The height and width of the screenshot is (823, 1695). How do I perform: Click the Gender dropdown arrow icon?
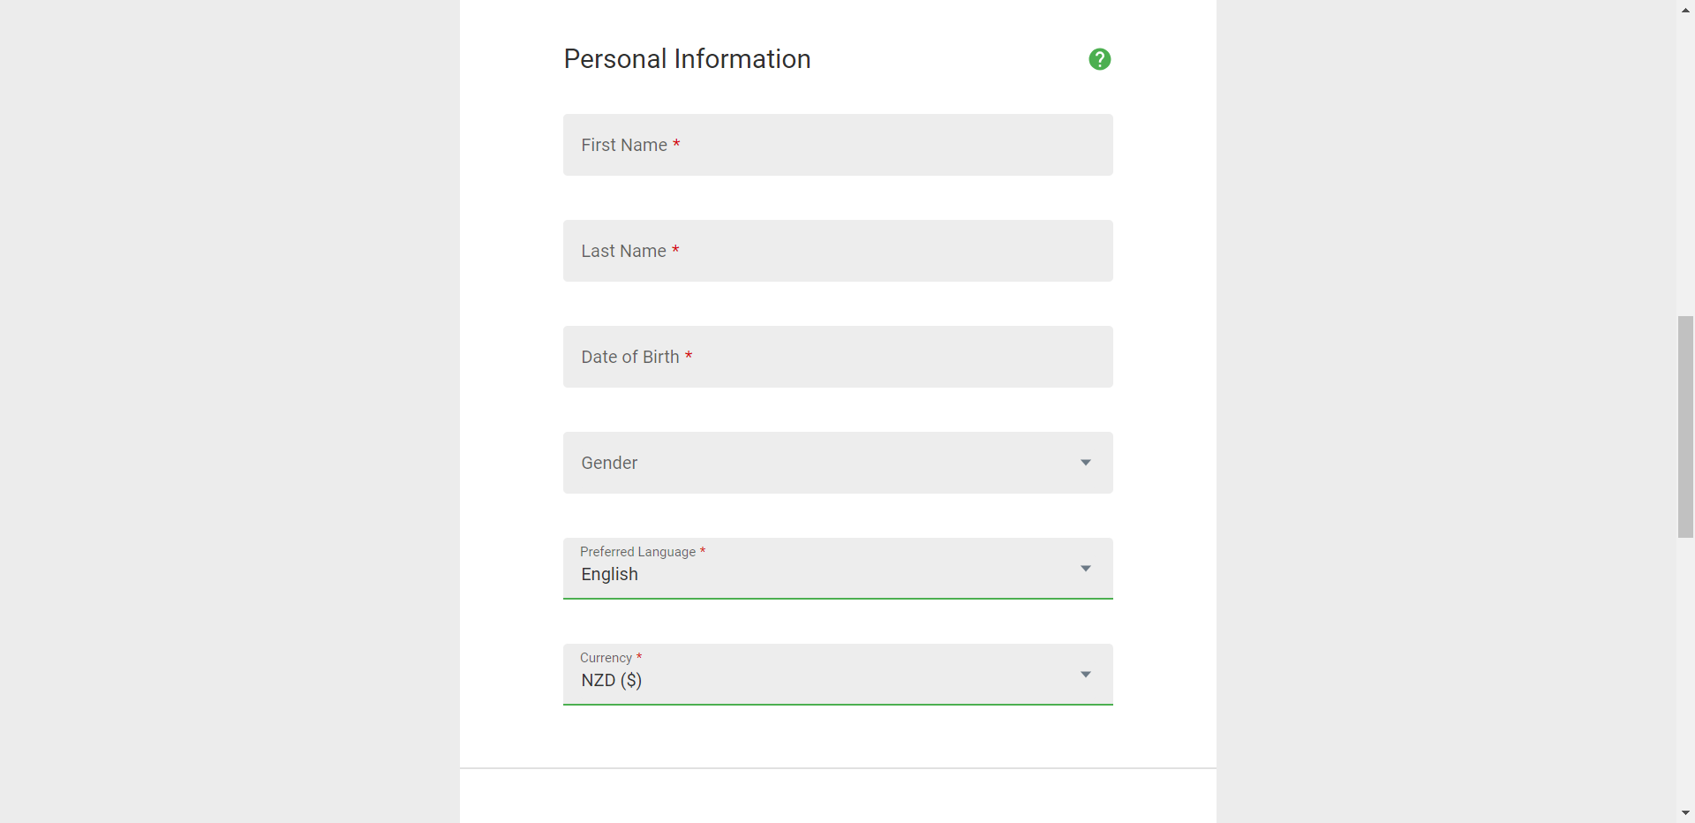(1086, 463)
